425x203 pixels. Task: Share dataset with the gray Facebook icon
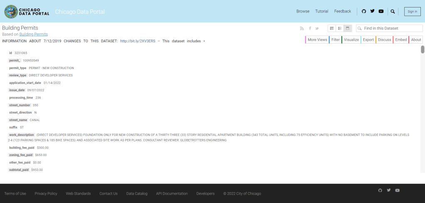310,28
